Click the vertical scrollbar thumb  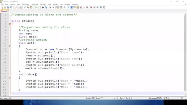click(x=185, y=53)
